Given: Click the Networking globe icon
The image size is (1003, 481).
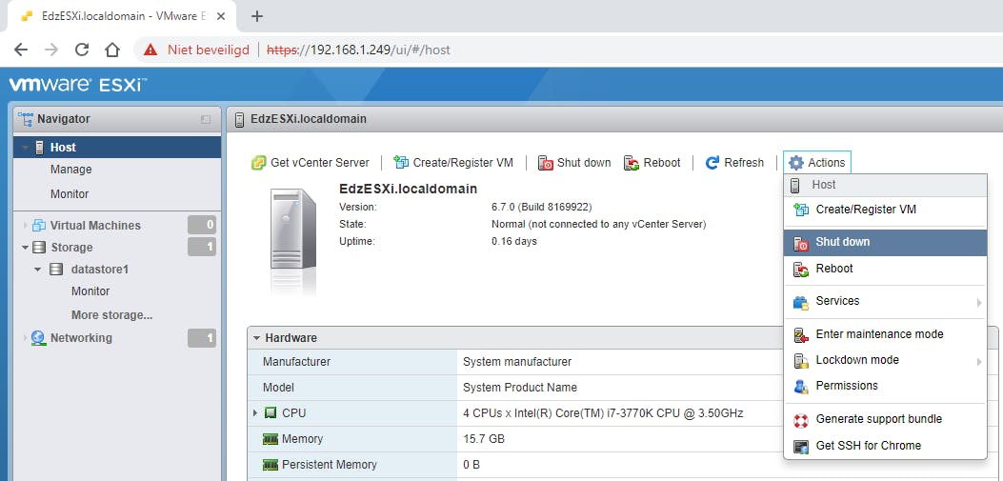Looking at the screenshot, I should pyautogui.click(x=38, y=338).
